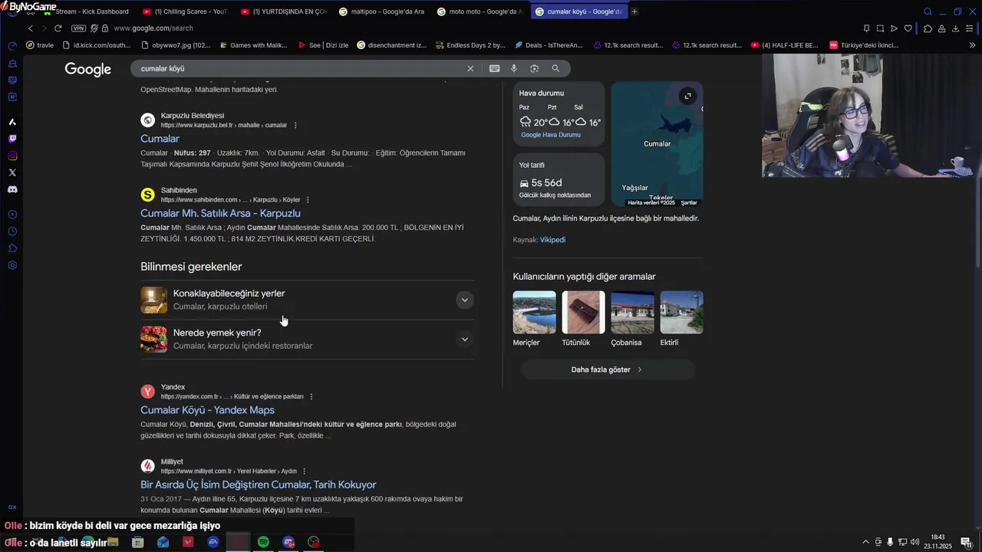Open the 'travle' bookmark
Viewport: 982px width, 552px height.
[x=40, y=45]
